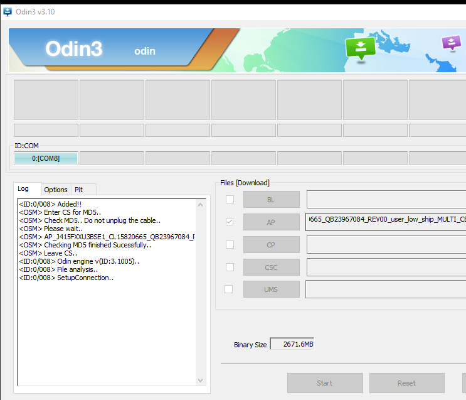Click the UMS file path field
This screenshot has width=466, height=400.
click(x=386, y=289)
